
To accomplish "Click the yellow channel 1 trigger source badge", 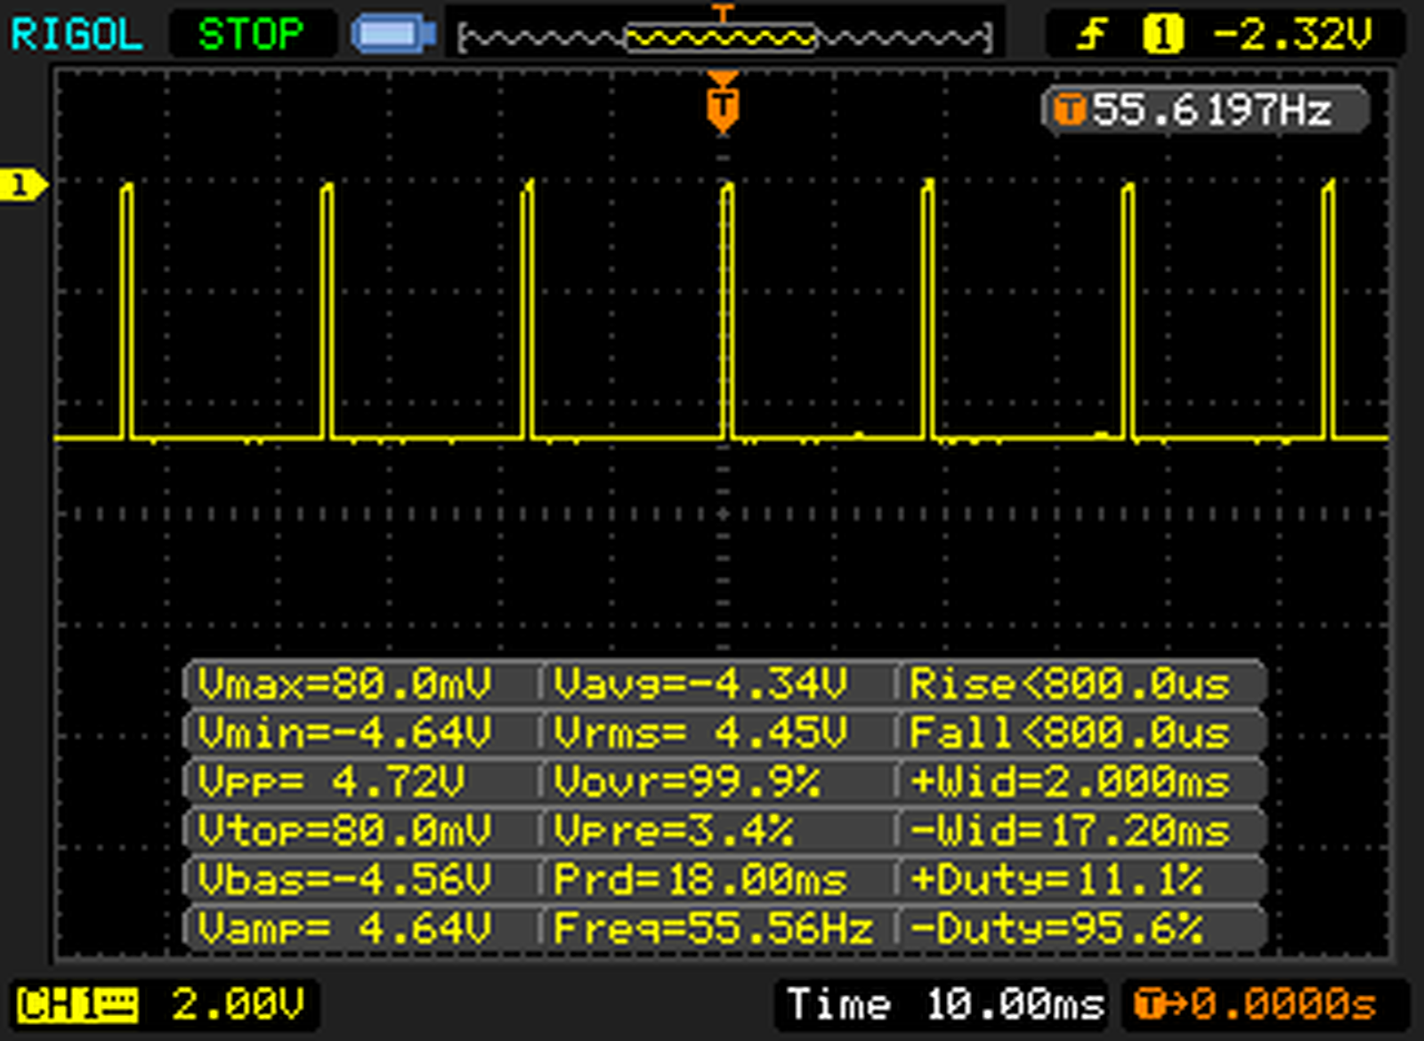I will pos(1162,35).
